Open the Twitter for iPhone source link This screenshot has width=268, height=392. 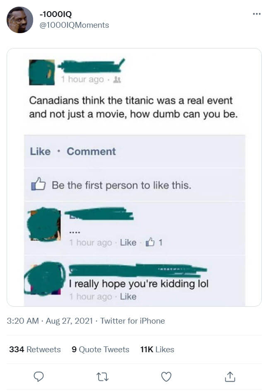[133, 321]
